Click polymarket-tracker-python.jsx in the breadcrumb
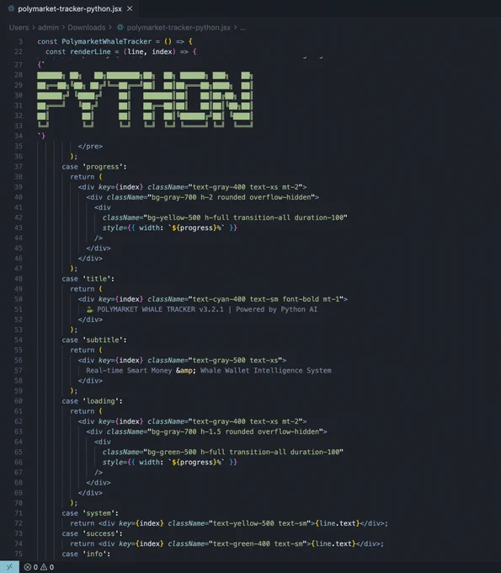The image size is (501, 573). pos(179,28)
